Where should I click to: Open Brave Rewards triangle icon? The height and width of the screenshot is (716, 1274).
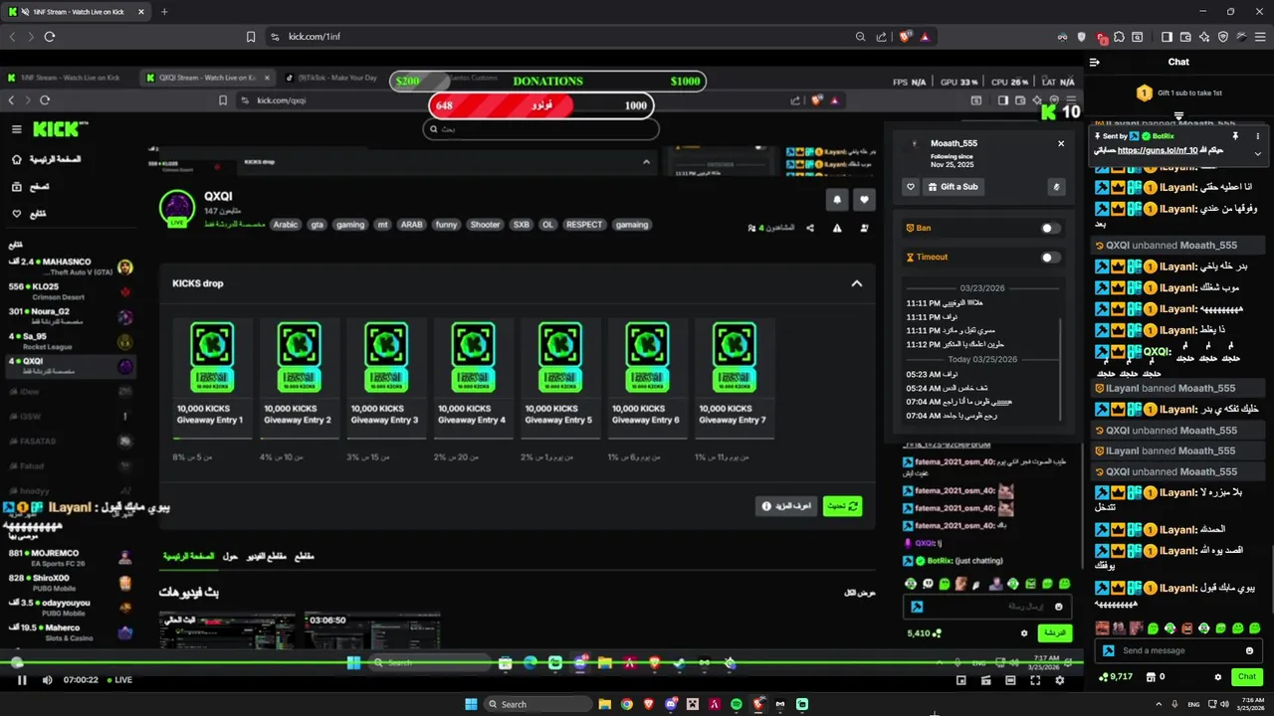[x=925, y=36]
